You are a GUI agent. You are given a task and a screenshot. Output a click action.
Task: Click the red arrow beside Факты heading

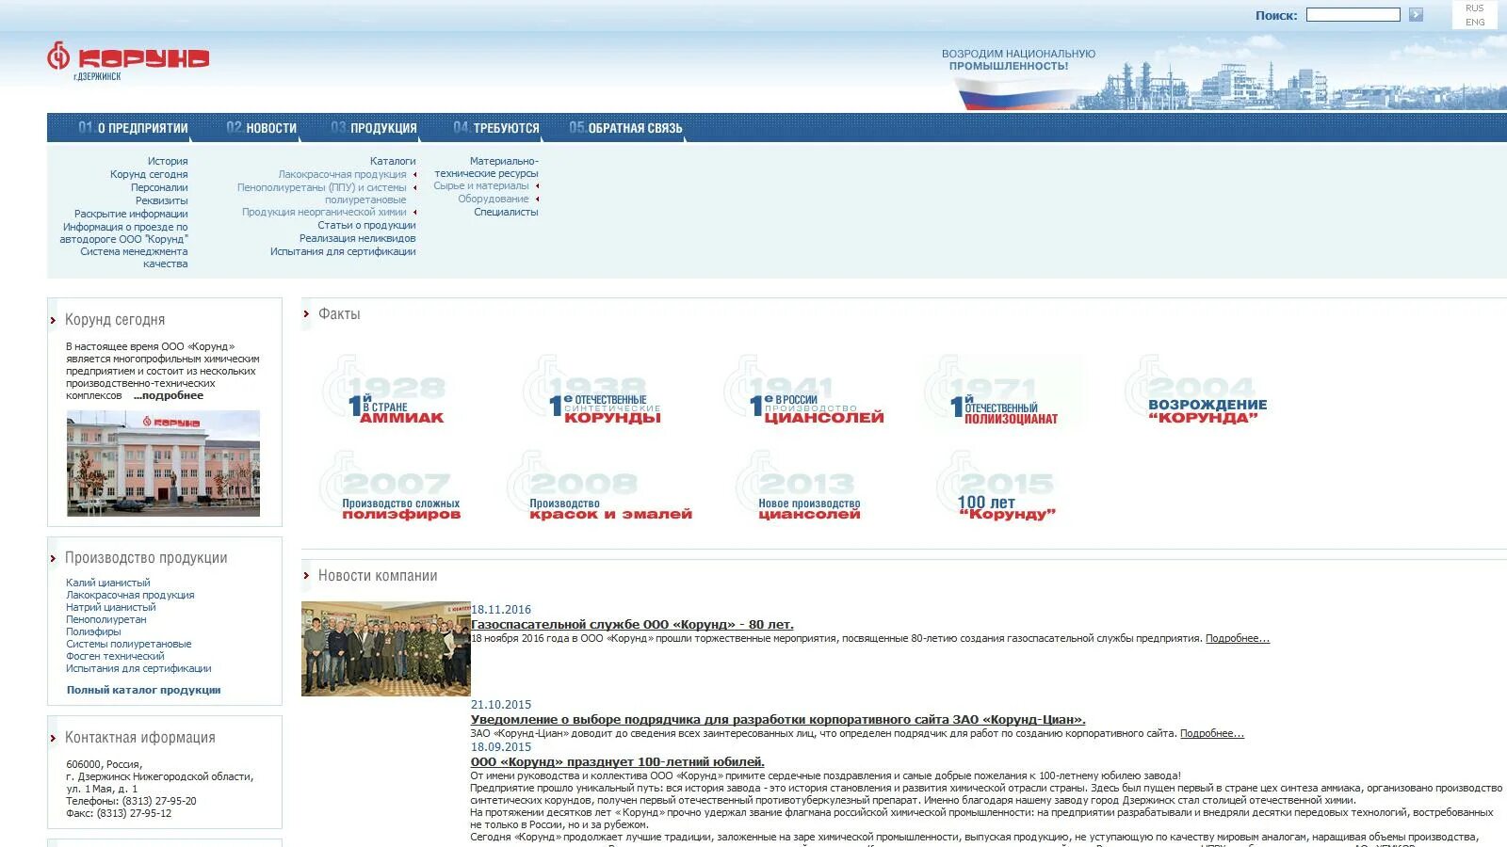[306, 314]
